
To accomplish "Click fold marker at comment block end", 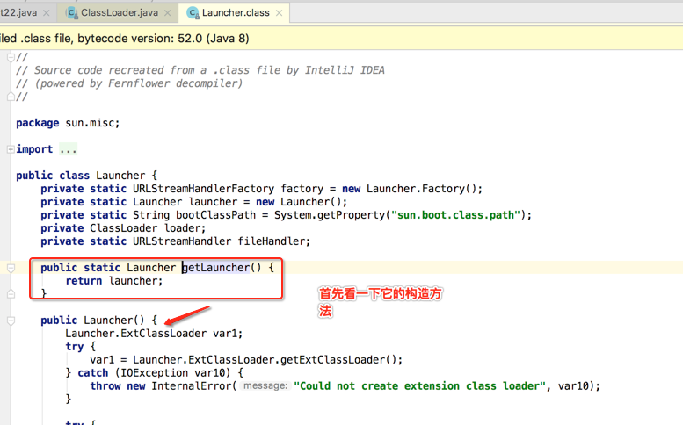I will [x=11, y=97].
